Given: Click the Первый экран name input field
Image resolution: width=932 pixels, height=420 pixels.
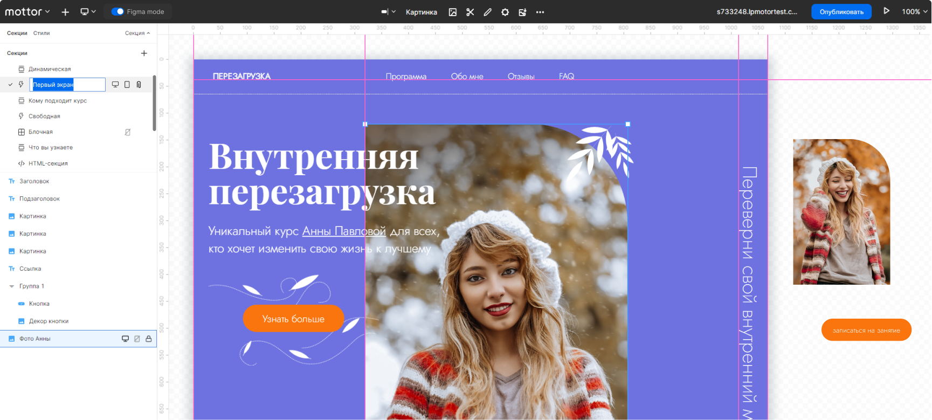Looking at the screenshot, I should tap(67, 85).
